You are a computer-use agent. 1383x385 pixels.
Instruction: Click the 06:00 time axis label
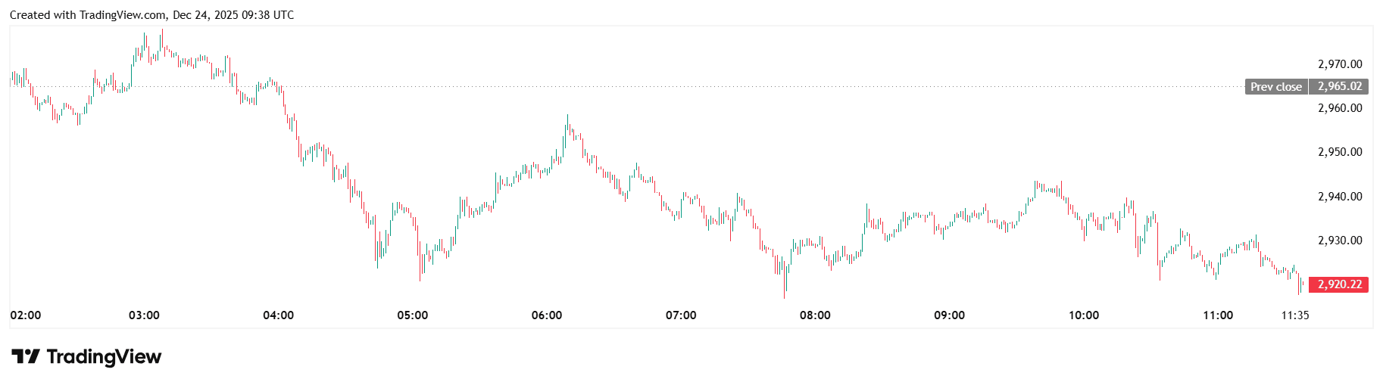(547, 315)
